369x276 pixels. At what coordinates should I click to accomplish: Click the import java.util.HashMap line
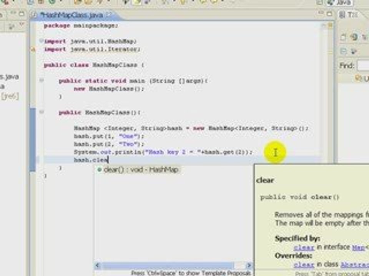tap(90, 41)
